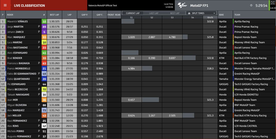Select rider Augusto FERNANDEZ
The height and width of the screenshot is (139, 276).
(19, 136)
